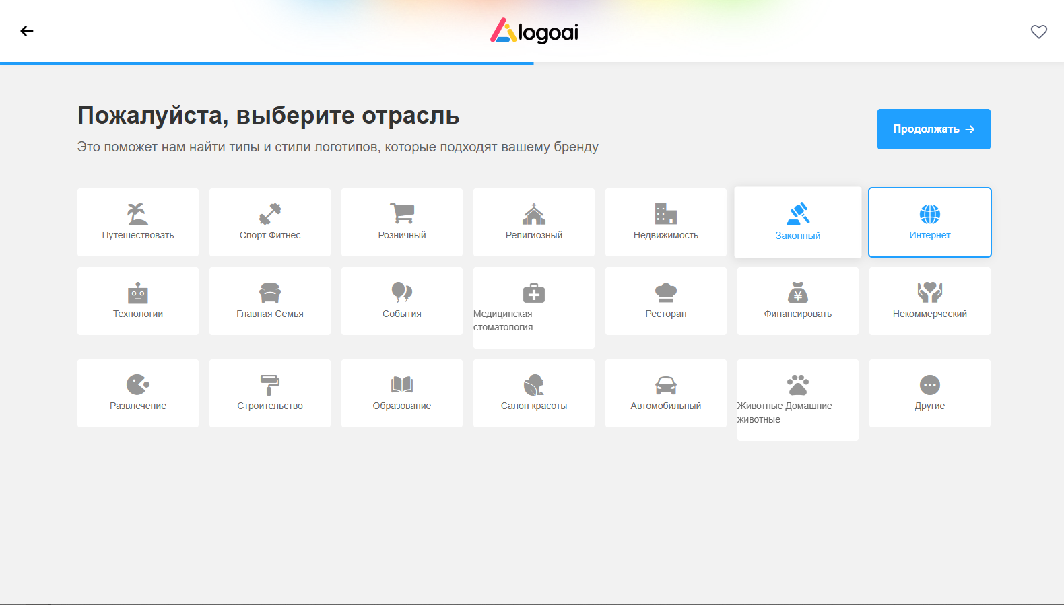Select the armchair Главная Семья icon
This screenshot has height=605, width=1064.
(270, 293)
